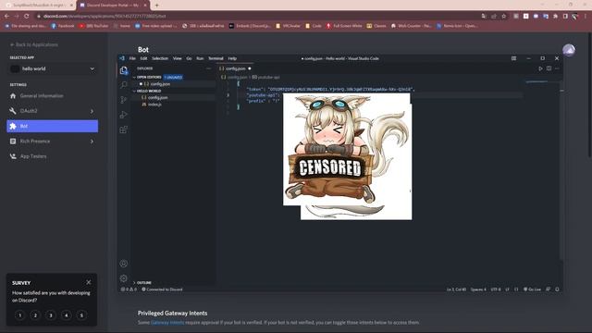Click the user avatar in Discord portal
The height and width of the screenshot is (333, 592).
(569, 50)
